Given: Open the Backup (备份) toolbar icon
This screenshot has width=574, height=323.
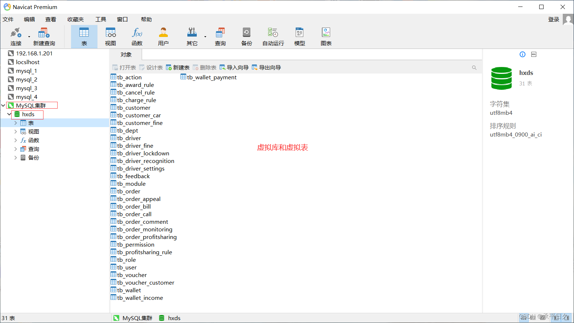Looking at the screenshot, I should click(x=246, y=37).
